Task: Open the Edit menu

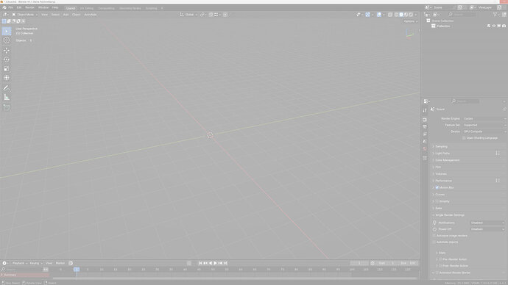Action: [x=19, y=7]
